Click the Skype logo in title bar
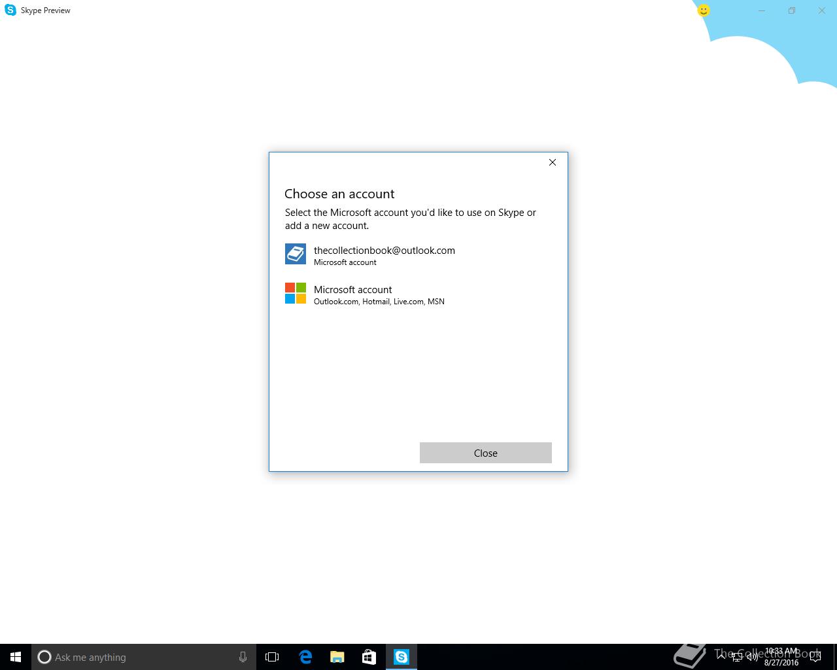 10,10
